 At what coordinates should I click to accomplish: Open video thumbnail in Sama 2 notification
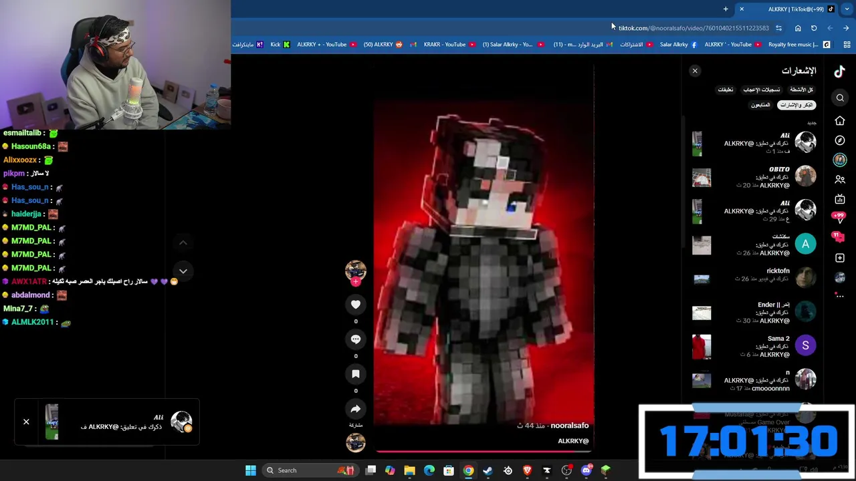click(702, 347)
